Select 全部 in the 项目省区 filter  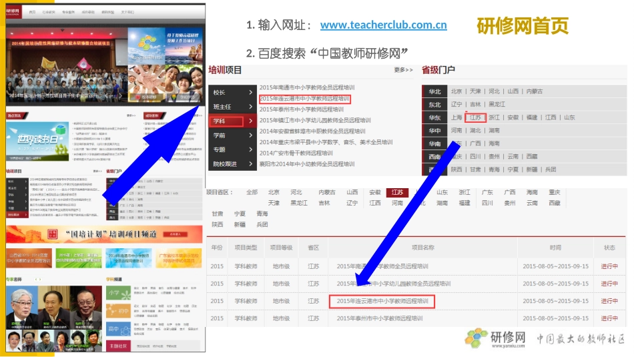coord(252,192)
